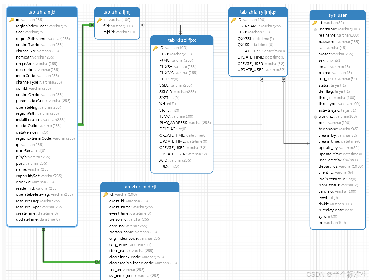The height and width of the screenshot is (280, 369).
Task: Select the installLocation field
Action: 40,120
